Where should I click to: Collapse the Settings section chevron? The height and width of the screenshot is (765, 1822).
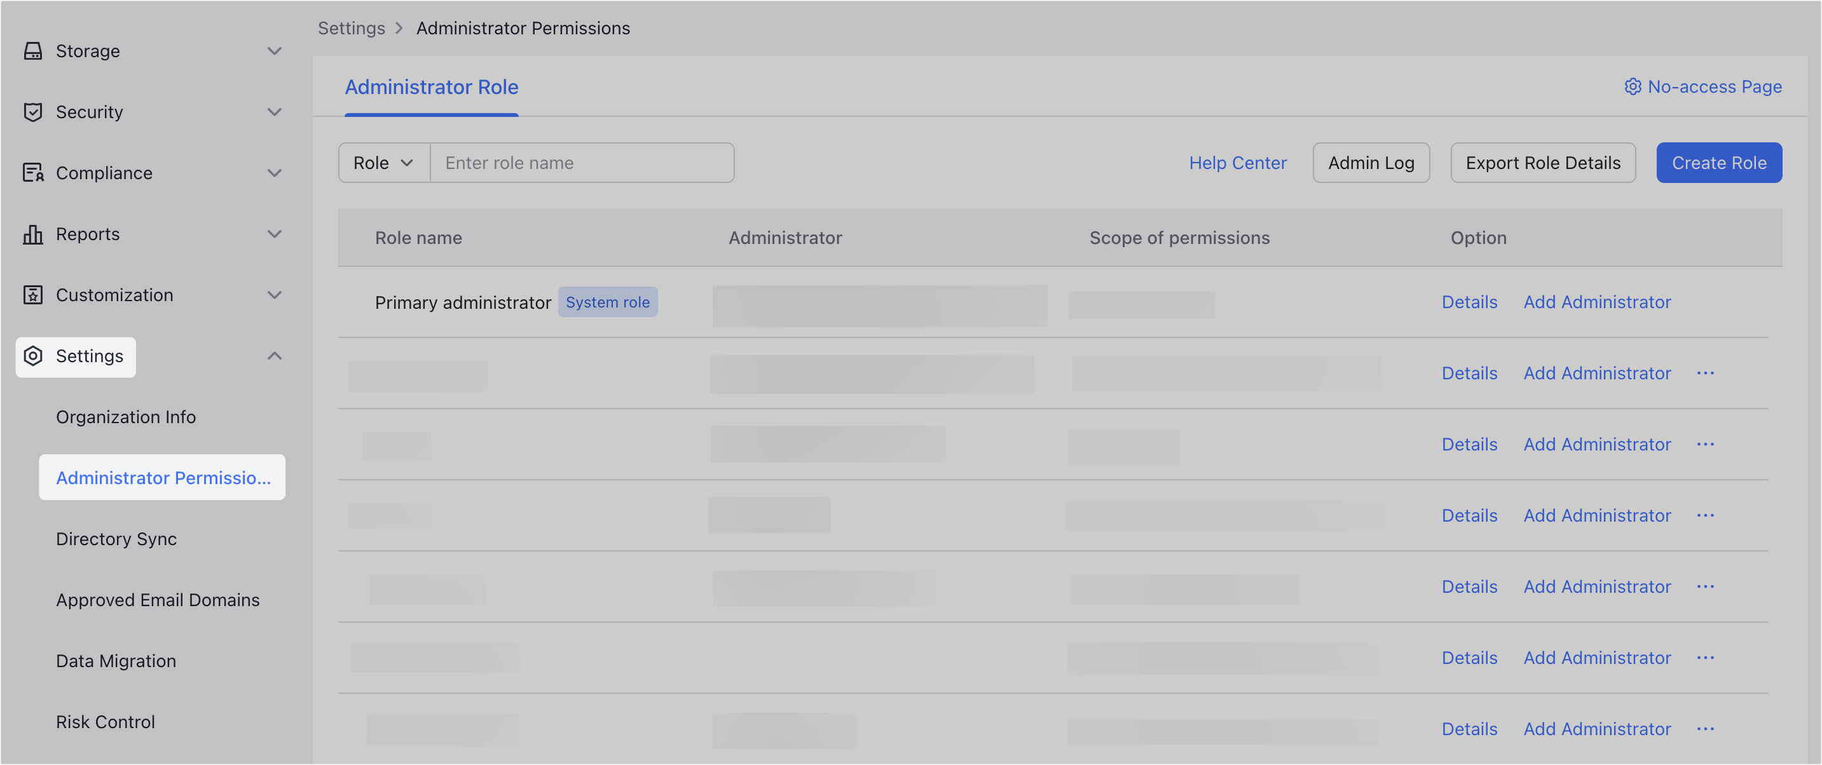pos(275,356)
